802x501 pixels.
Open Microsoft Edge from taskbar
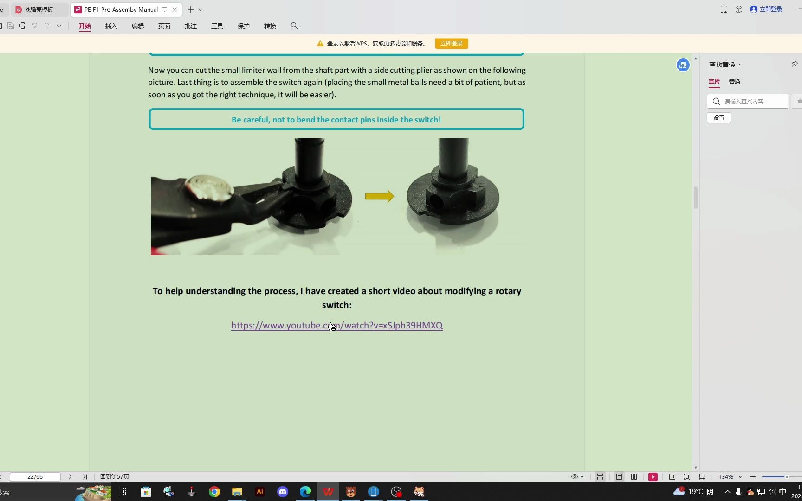[305, 492]
